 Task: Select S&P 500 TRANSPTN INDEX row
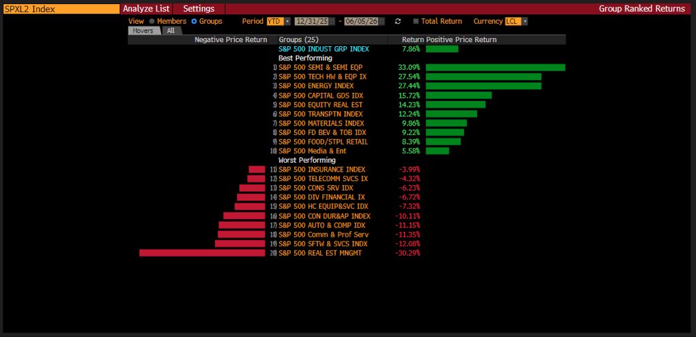click(321, 114)
